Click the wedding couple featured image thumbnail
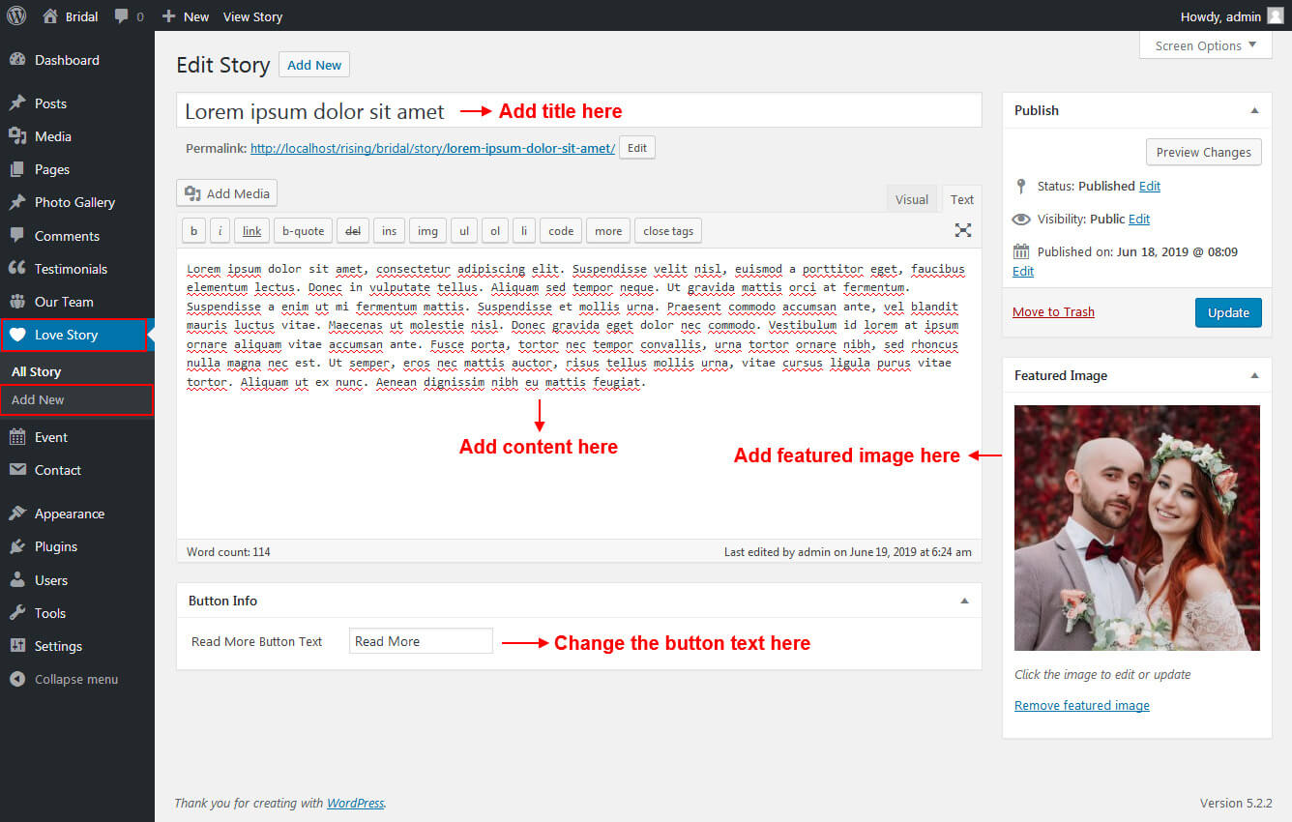This screenshot has height=822, width=1292. pyautogui.click(x=1136, y=527)
